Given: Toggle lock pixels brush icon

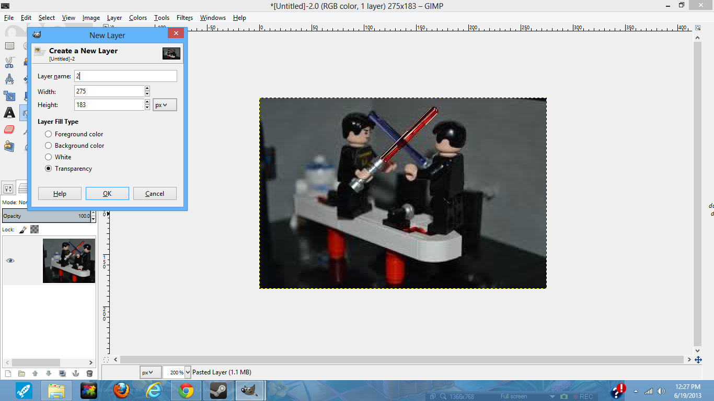Looking at the screenshot, I should [x=23, y=229].
